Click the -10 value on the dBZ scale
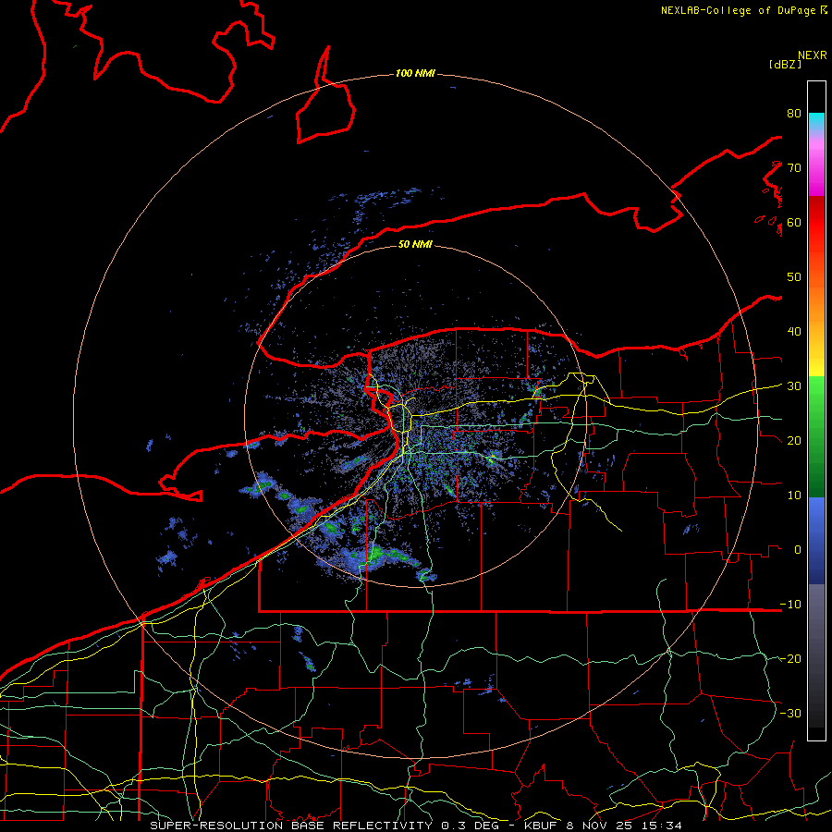 click(790, 605)
